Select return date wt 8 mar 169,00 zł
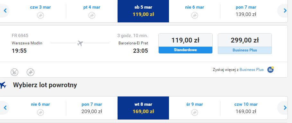This screenshot has height=123, width=292. pos(143,108)
